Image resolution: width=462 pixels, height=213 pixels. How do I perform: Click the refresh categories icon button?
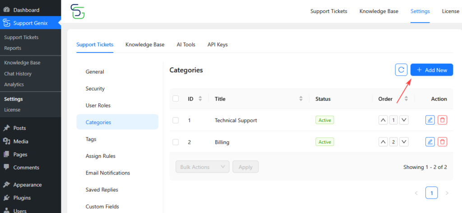tap(401, 70)
